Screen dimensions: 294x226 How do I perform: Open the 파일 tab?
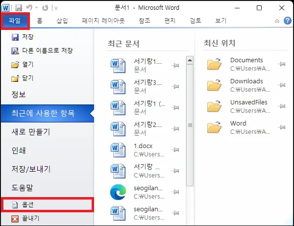pos(15,21)
